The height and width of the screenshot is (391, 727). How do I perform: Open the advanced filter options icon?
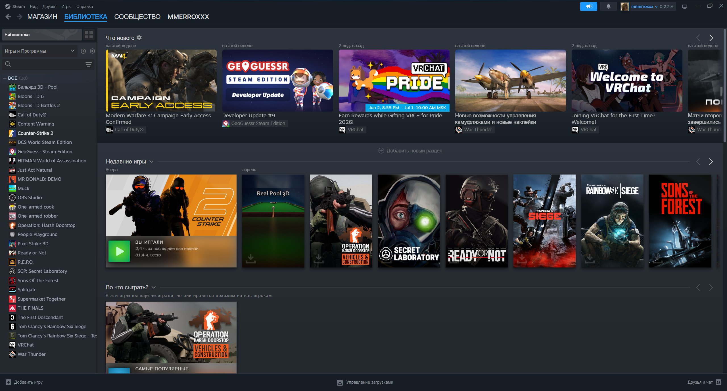pos(89,65)
